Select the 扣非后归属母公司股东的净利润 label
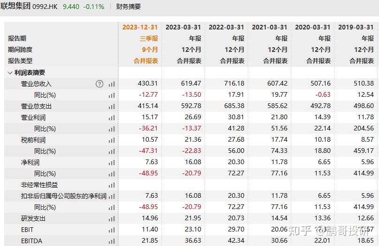The height and width of the screenshot is (246, 379). (x=64, y=196)
